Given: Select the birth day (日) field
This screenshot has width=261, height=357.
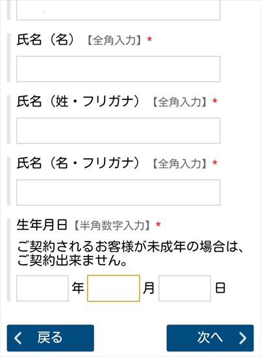Looking at the screenshot, I should pos(184,288).
